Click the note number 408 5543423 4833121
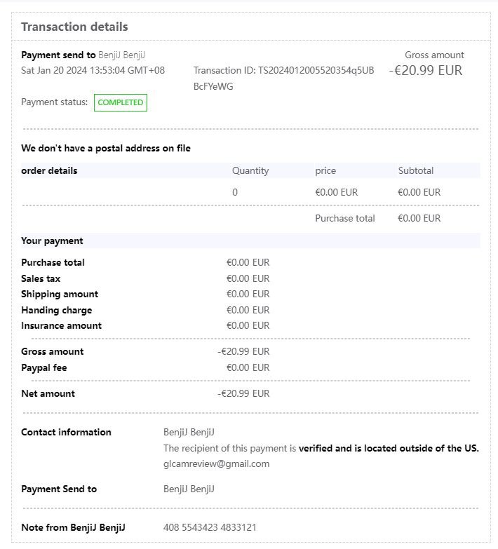 (210, 527)
